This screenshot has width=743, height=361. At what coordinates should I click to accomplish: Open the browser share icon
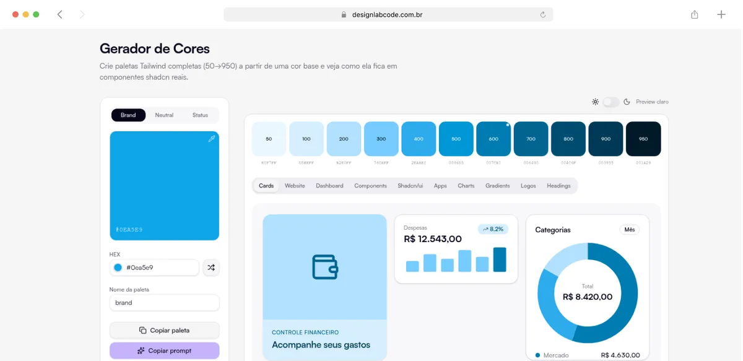695,14
